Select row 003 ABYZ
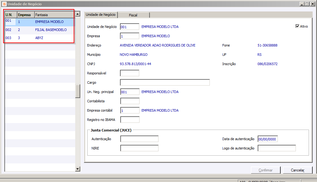 (40, 38)
